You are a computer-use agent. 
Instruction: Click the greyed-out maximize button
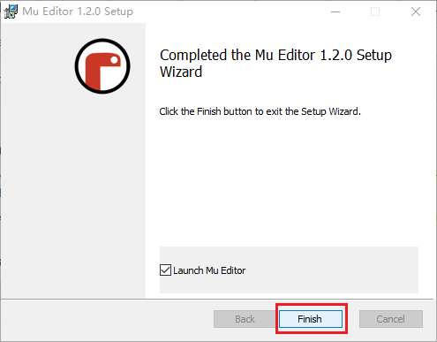click(375, 11)
